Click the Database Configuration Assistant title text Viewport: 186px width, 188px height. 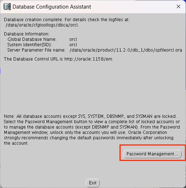[52, 7]
